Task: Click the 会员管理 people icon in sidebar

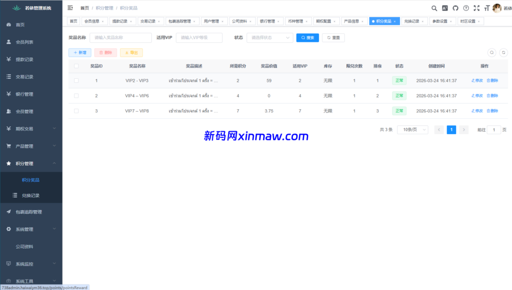Action: click(x=9, y=111)
